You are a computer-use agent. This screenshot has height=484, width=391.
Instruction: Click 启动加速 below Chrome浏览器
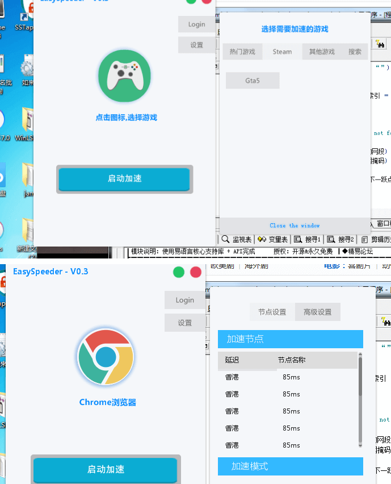tap(106, 469)
